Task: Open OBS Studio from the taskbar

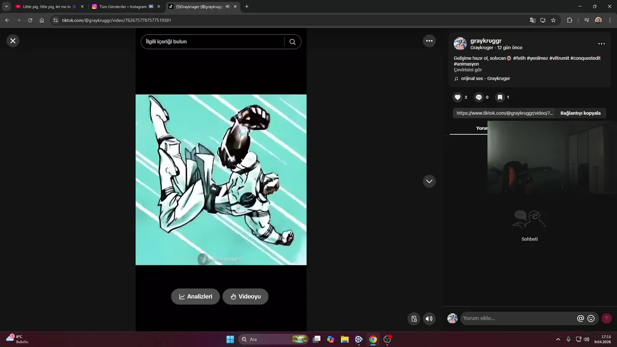Action: coord(387,339)
